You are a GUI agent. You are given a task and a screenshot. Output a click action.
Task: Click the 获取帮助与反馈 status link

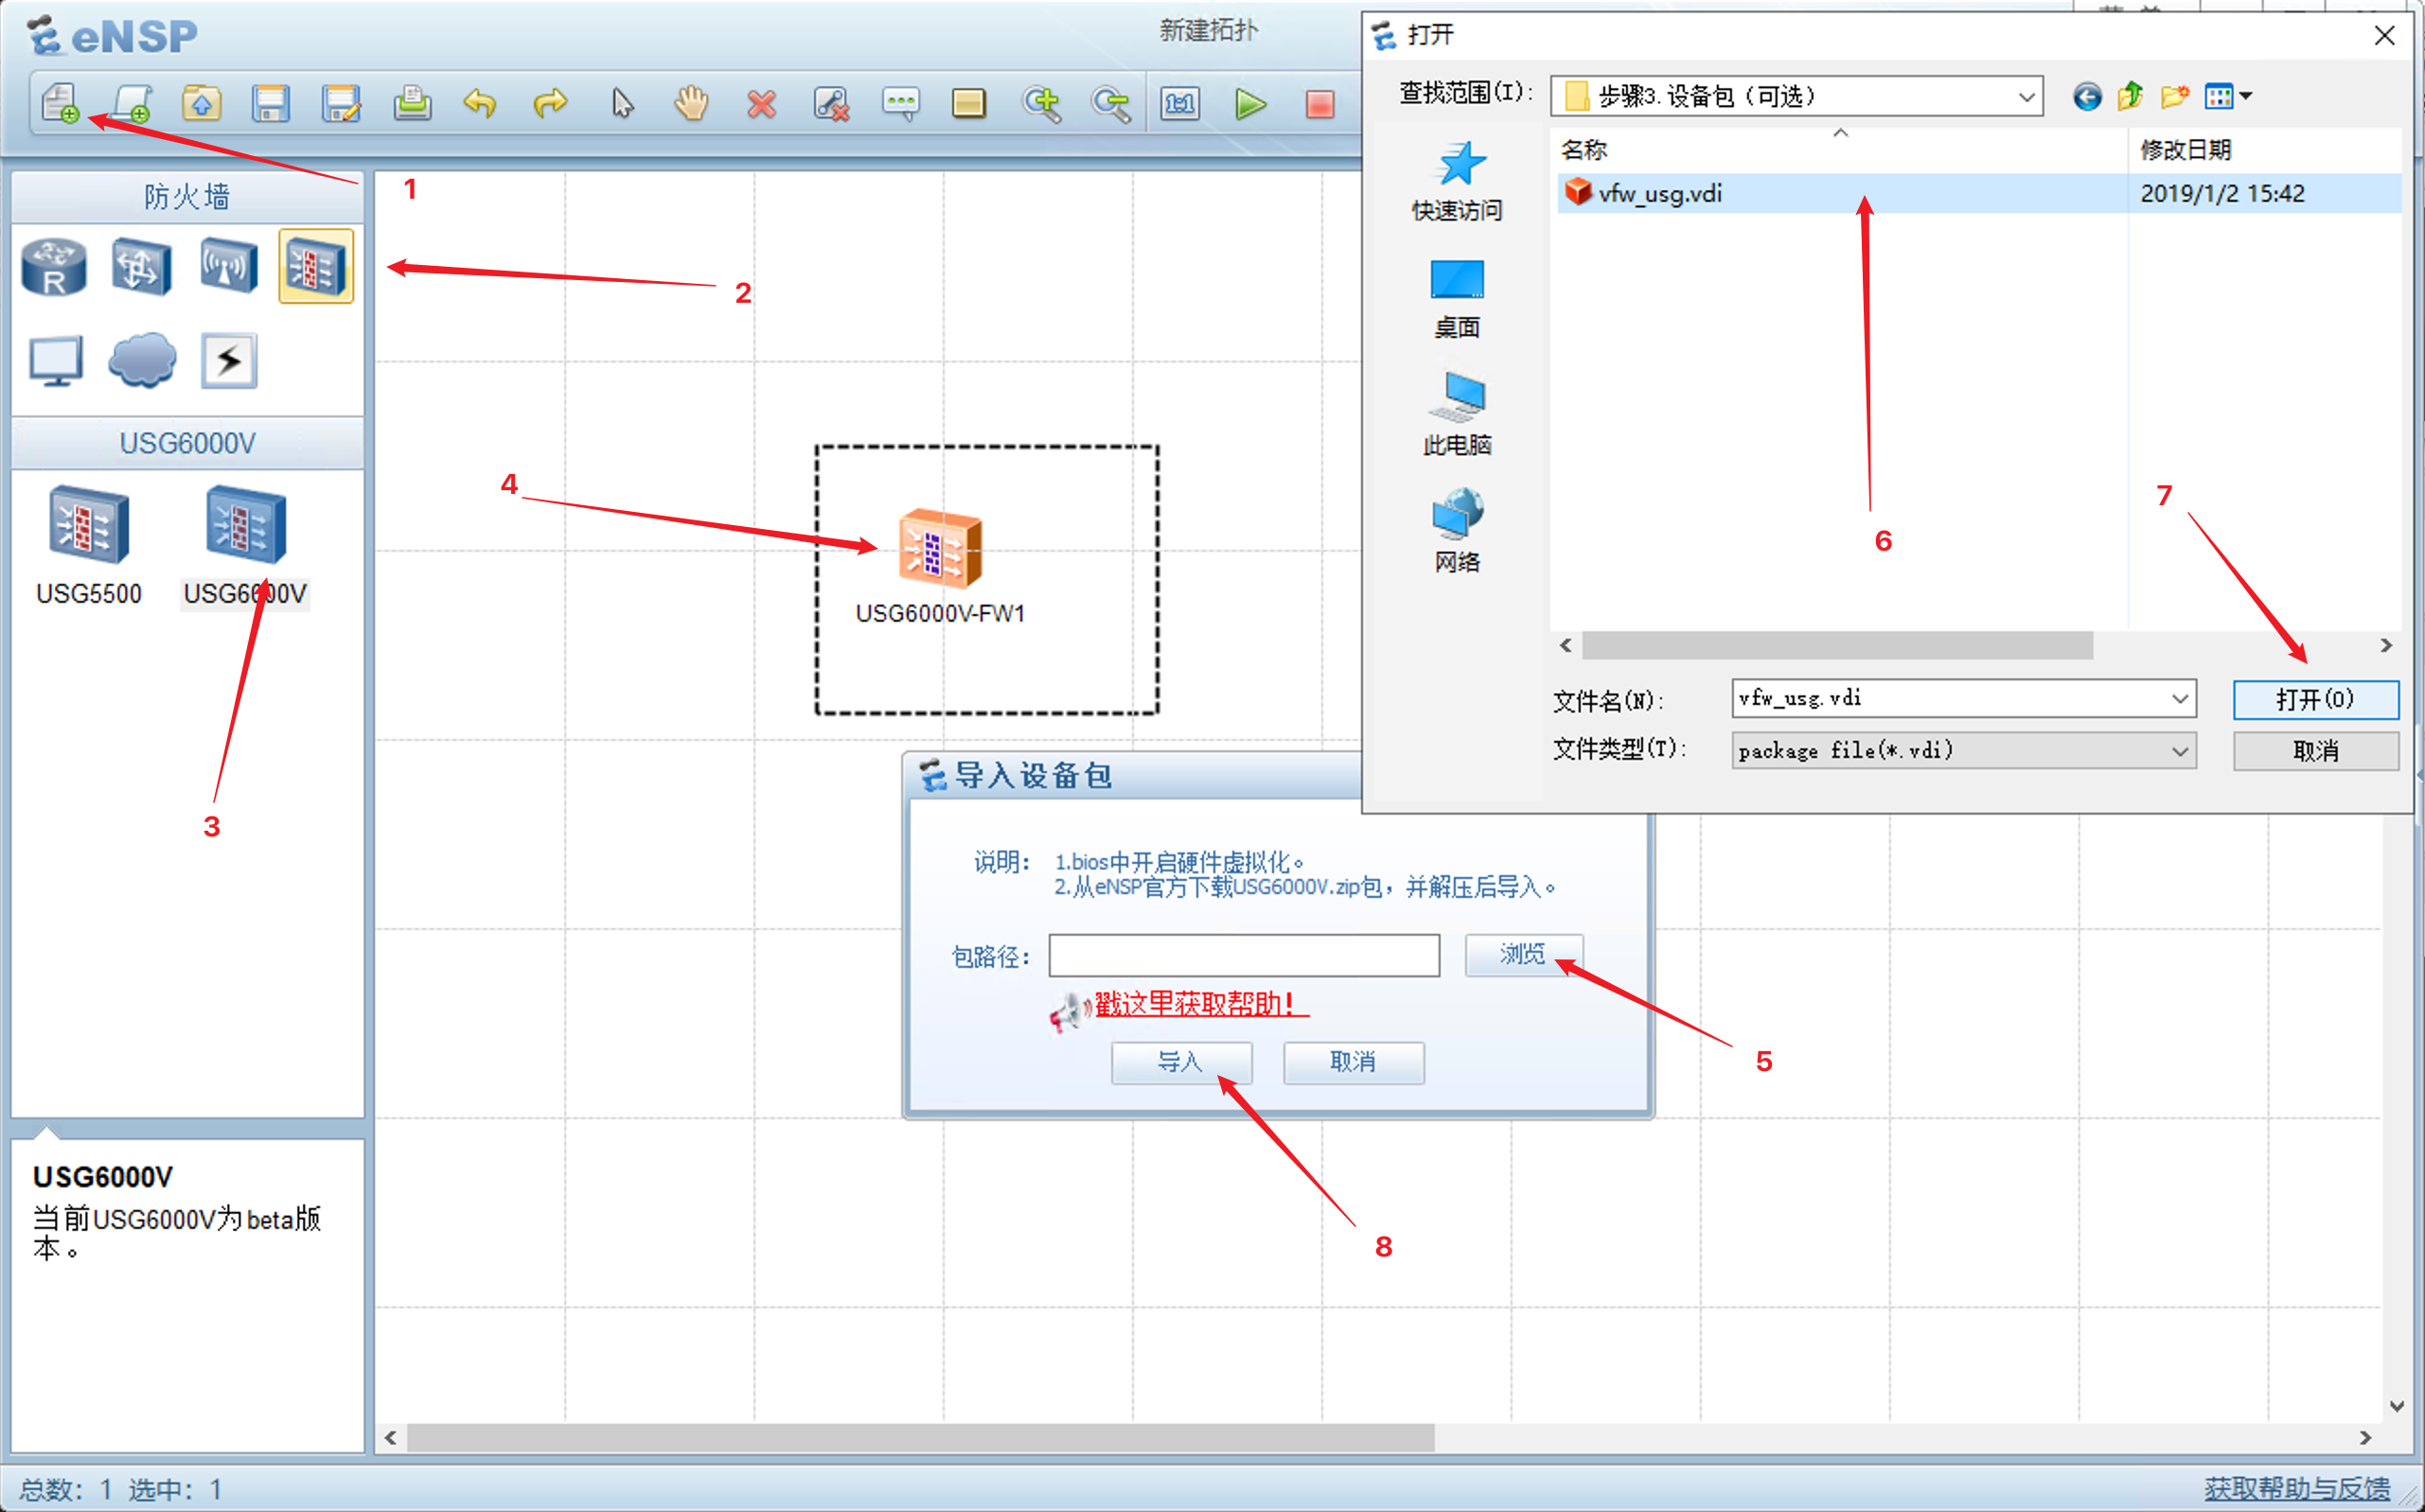[2297, 1489]
